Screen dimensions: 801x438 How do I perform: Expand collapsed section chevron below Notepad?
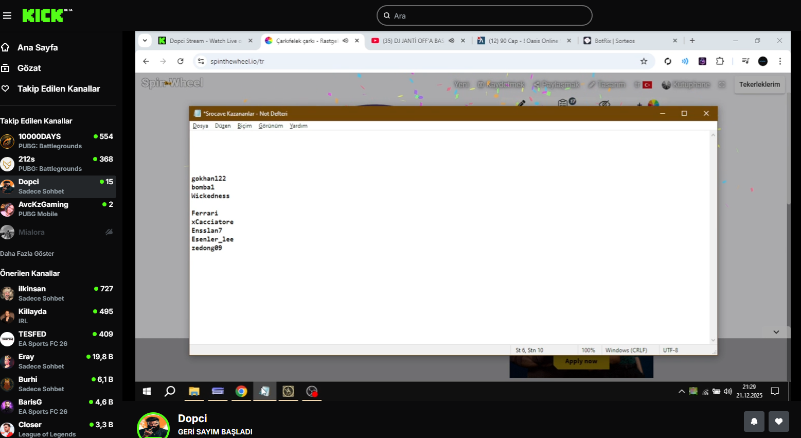pyautogui.click(x=776, y=332)
